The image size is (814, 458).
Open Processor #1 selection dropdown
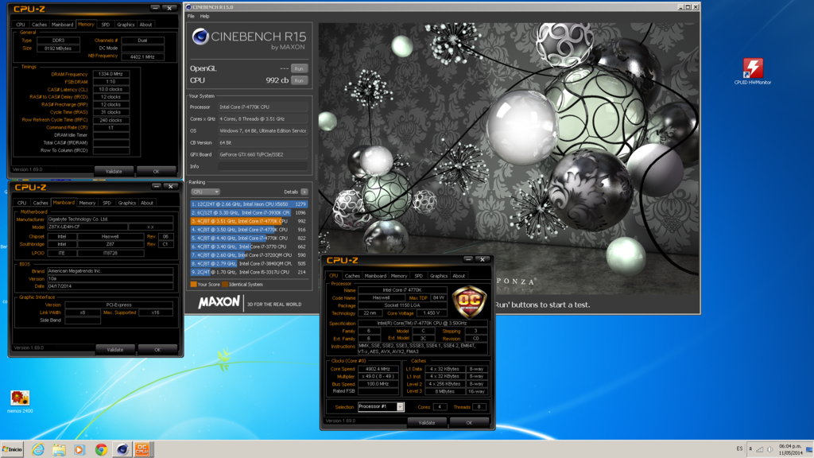(381, 406)
